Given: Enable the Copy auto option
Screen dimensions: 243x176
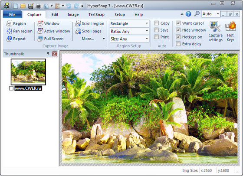Looking at the screenshot, I should click(157, 23).
